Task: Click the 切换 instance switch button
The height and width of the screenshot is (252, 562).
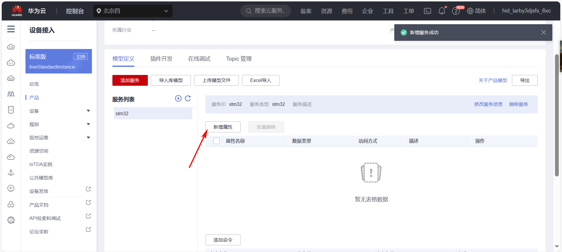Action: point(81,57)
